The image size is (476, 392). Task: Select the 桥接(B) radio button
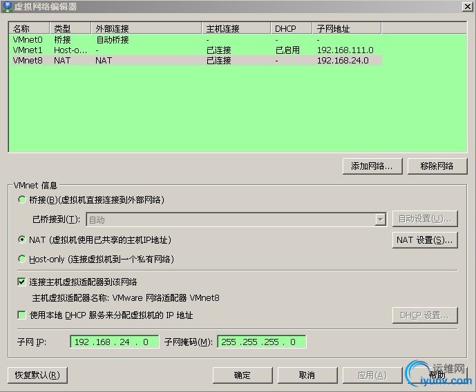21,199
